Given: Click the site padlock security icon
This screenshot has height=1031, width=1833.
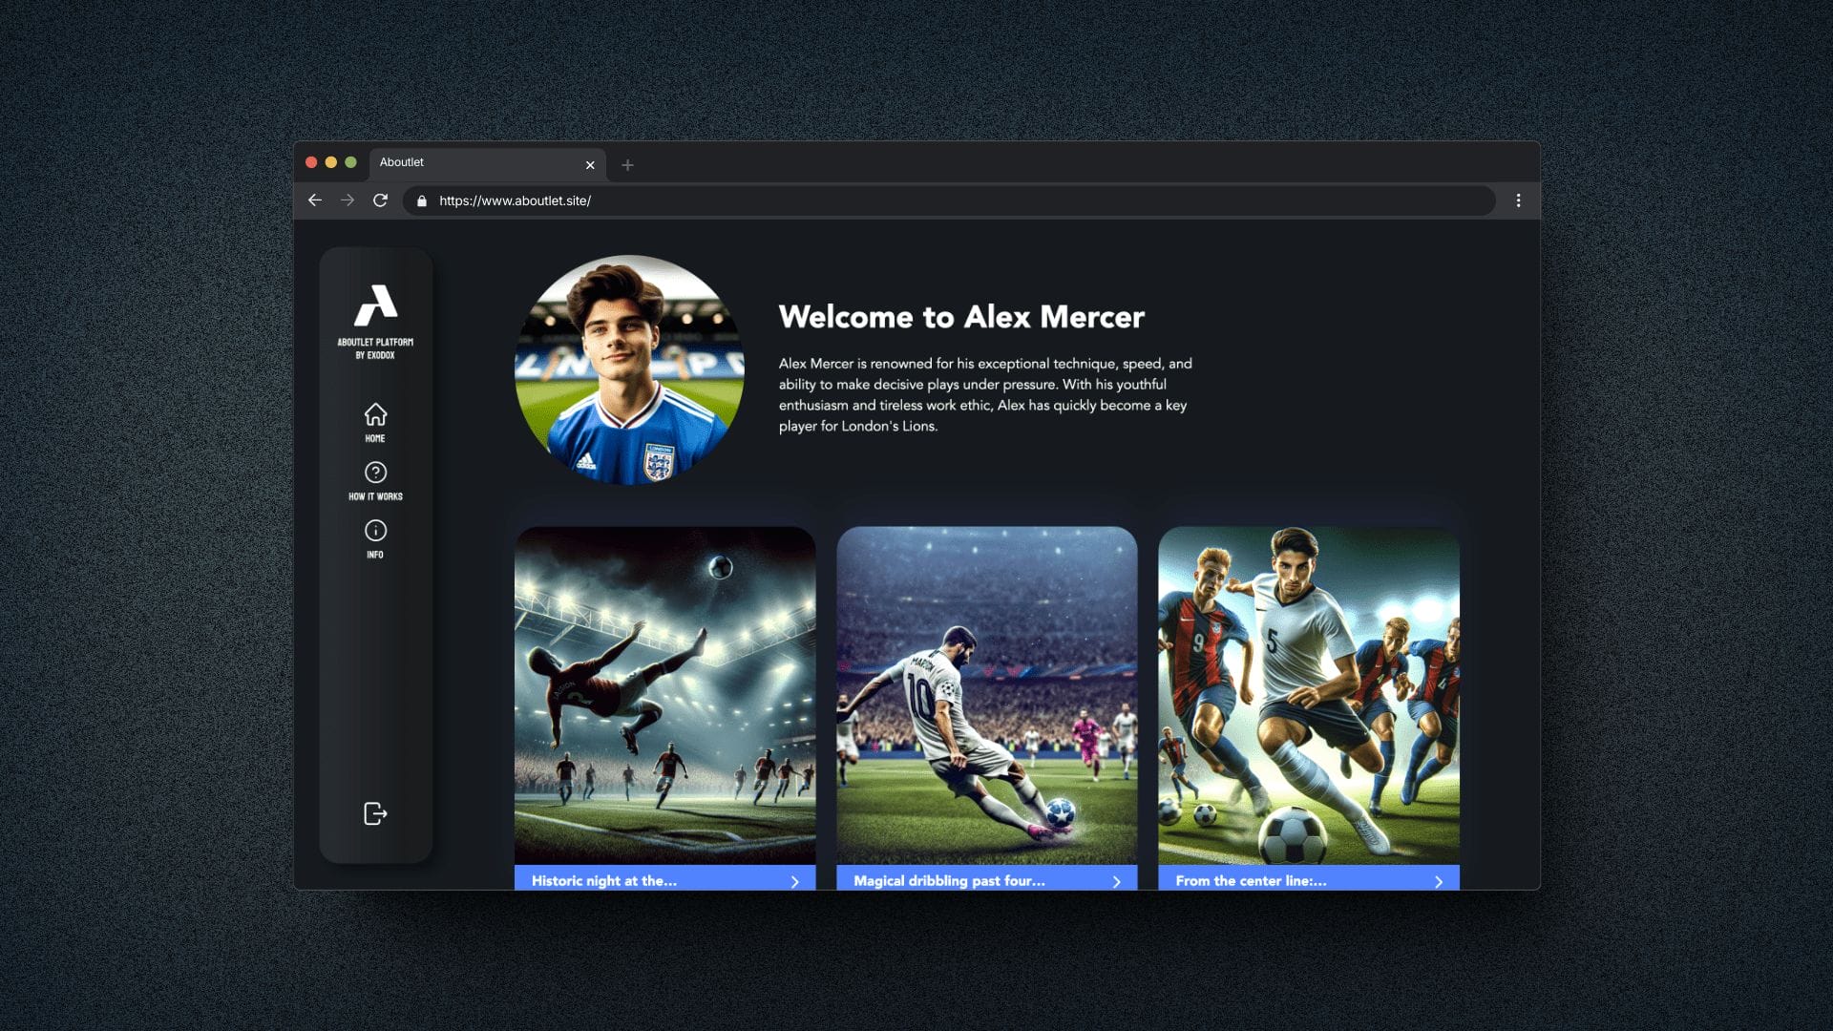Looking at the screenshot, I should point(422,201).
